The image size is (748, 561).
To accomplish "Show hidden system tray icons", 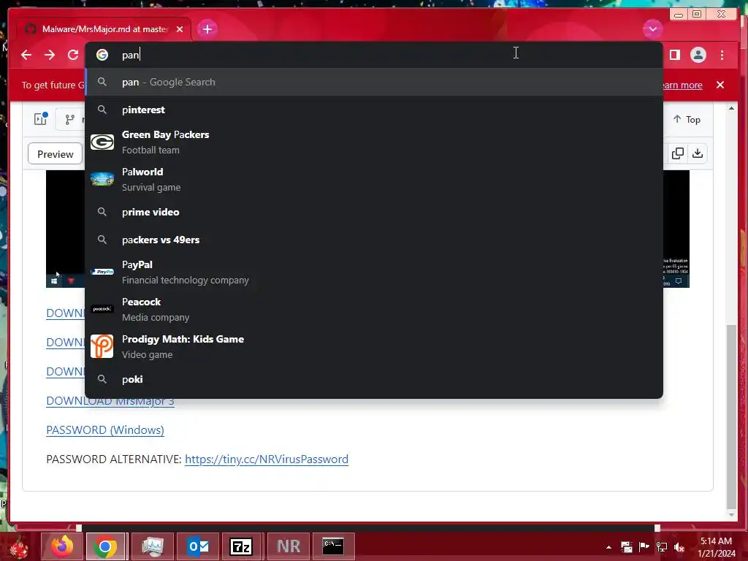I will click(608, 547).
